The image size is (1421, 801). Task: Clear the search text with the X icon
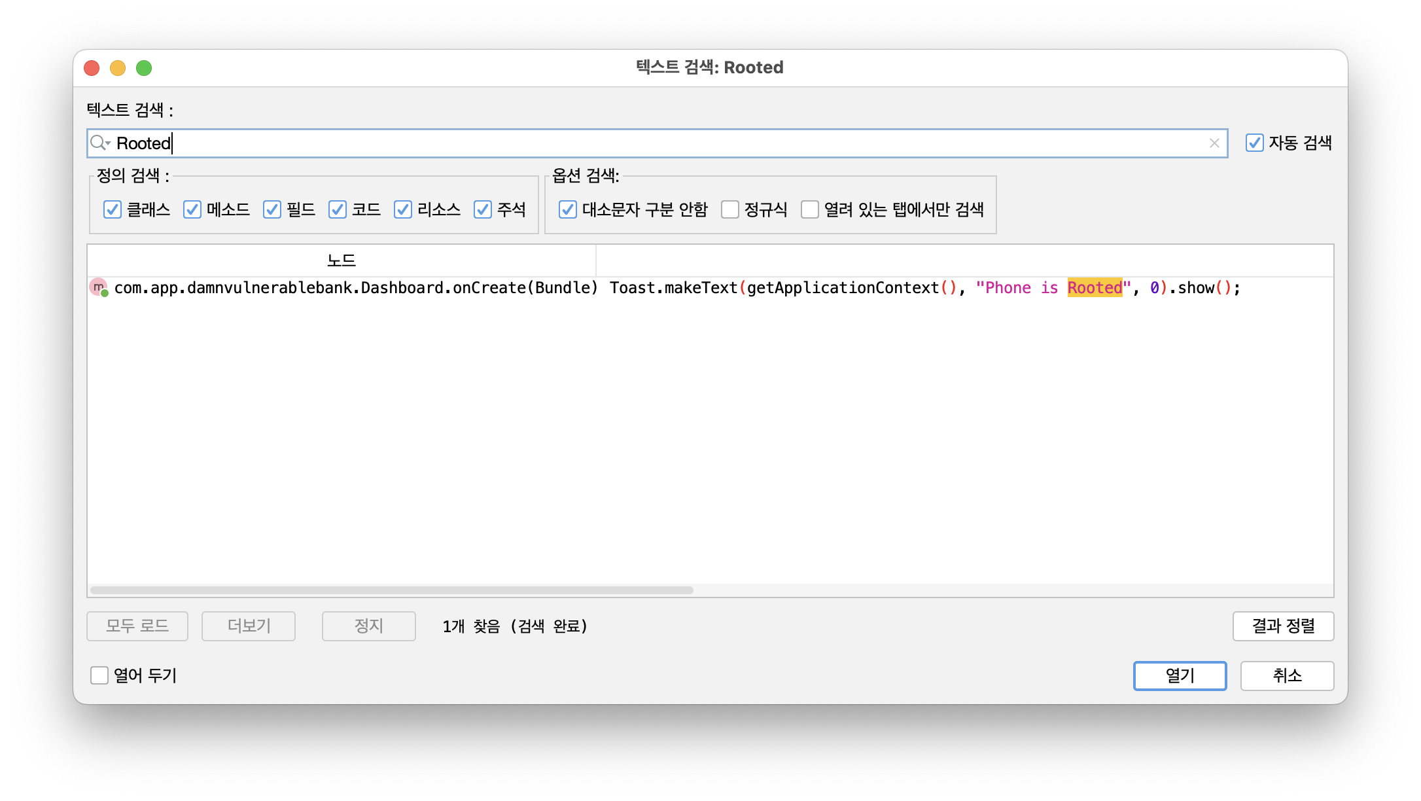1214,143
